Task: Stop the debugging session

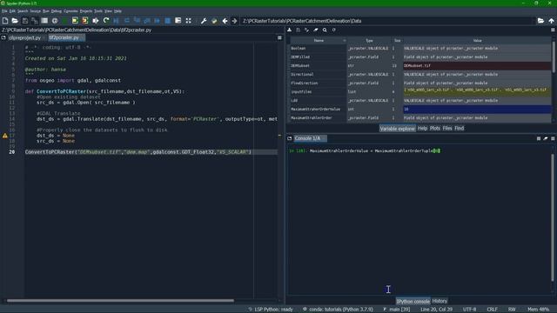Action: point(168,21)
